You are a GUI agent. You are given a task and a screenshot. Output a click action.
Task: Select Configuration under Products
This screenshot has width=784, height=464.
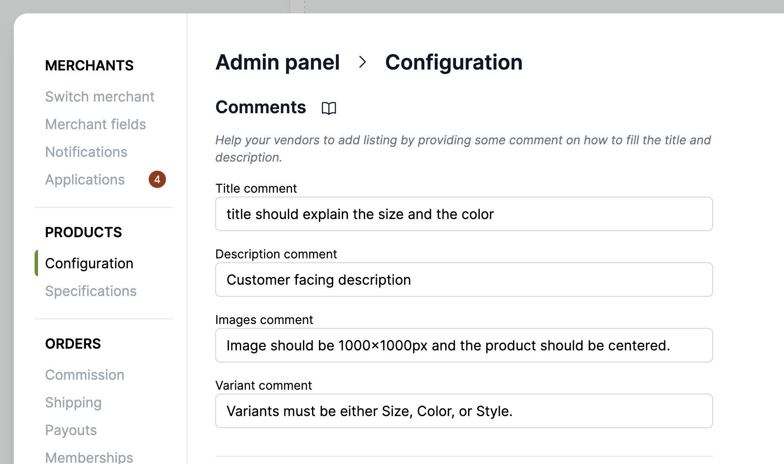[89, 263]
